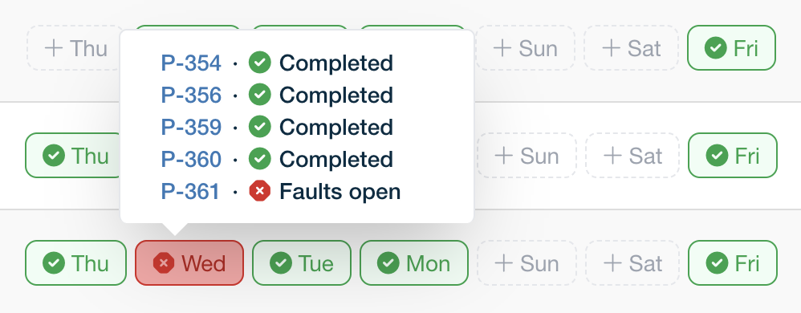Add an entry for top row Sat
The height and width of the screenshot is (313, 801).
pyautogui.click(x=632, y=48)
